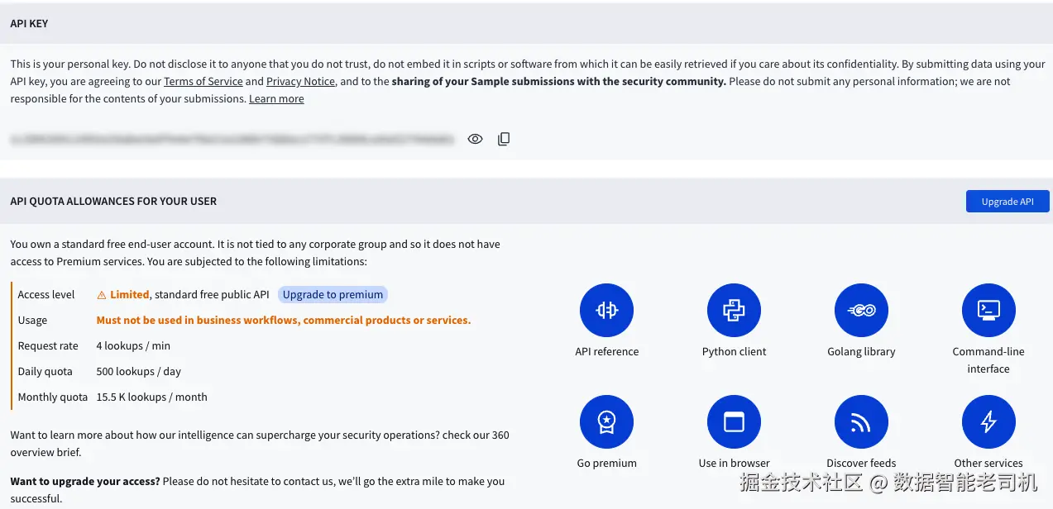Open the Python client icon

click(x=734, y=310)
